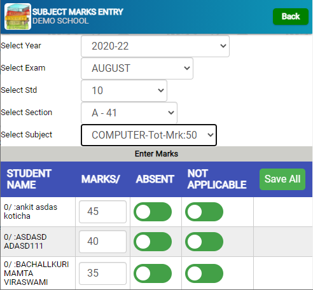The width and height of the screenshot is (313, 290).
Task: Click marks field containing 45
Action: [x=102, y=212]
